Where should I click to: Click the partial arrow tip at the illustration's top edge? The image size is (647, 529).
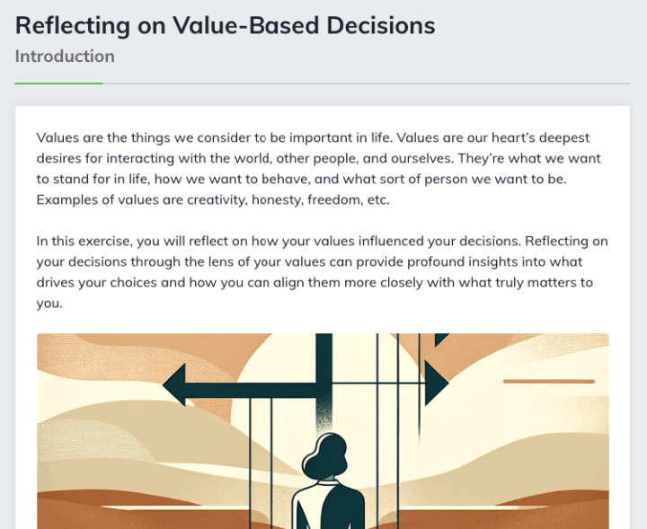pyautogui.click(x=440, y=339)
